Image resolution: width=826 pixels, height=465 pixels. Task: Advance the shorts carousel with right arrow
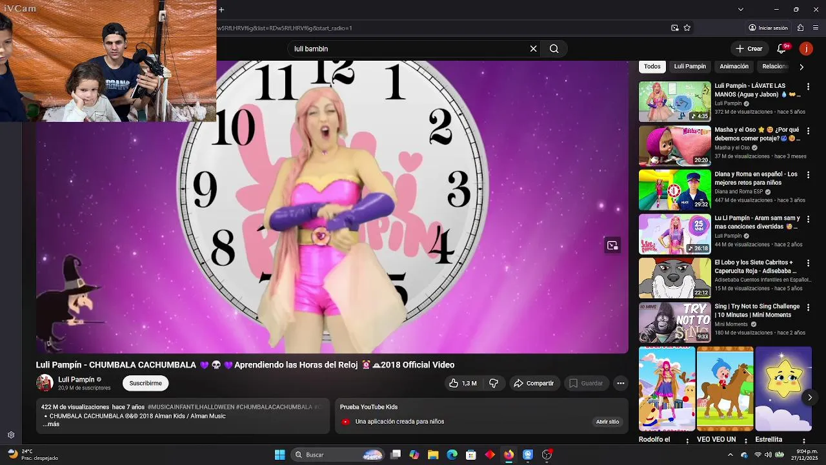coord(810,398)
